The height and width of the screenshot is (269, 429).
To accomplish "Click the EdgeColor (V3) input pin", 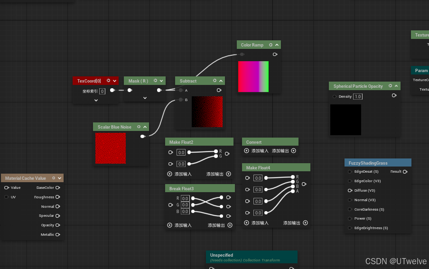I will [x=350, y=181].
